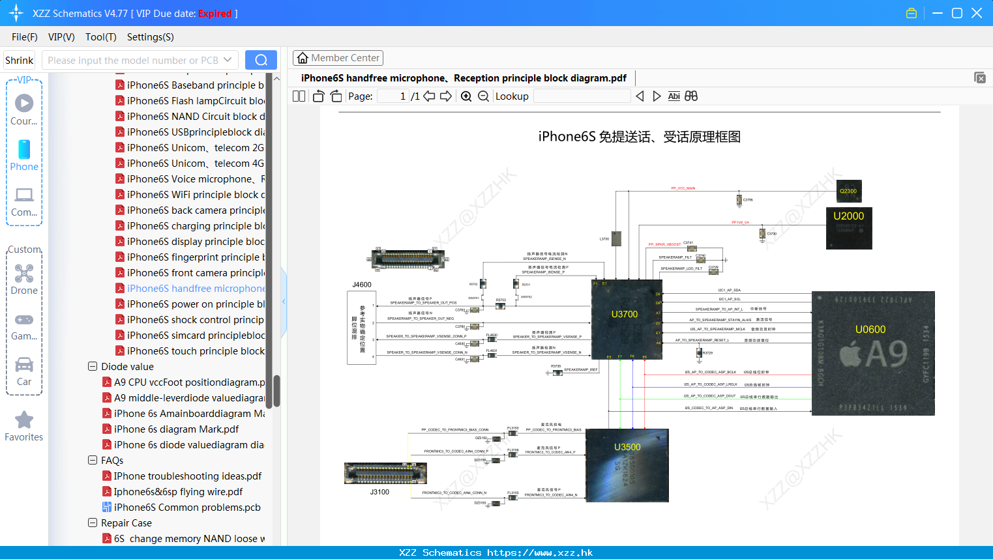Find next lookup match triangle
This screenshot has width=993, height=559.
(x=657, y=96)
